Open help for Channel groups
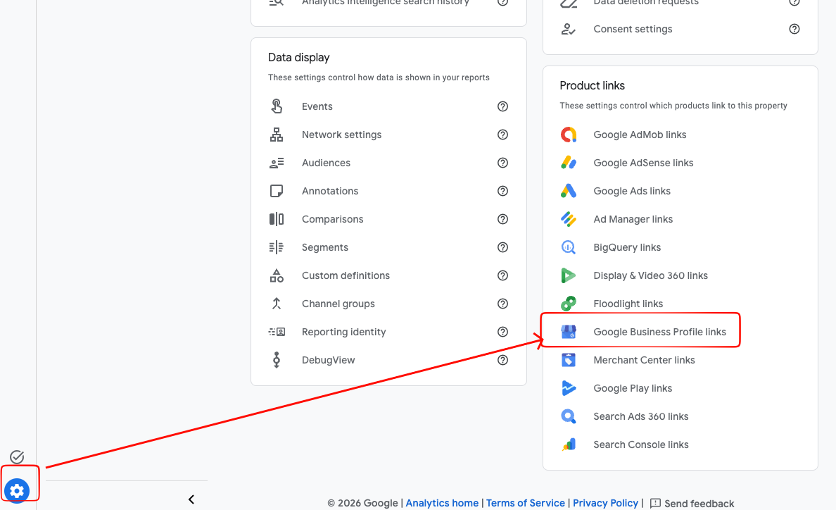This screenshot has width=836, height=510. 502,304
